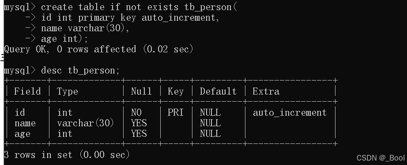Click the Default column header
This screenshot has height=165, width=407.
click(x=218, y=91)
